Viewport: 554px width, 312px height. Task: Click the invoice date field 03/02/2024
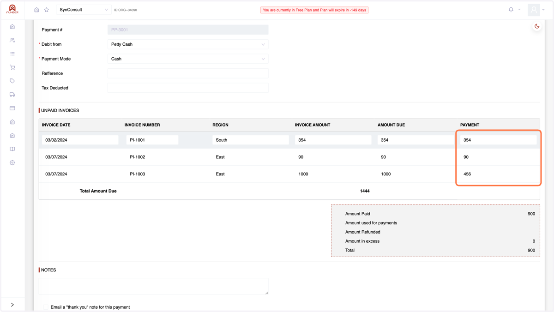pos(80,140)
